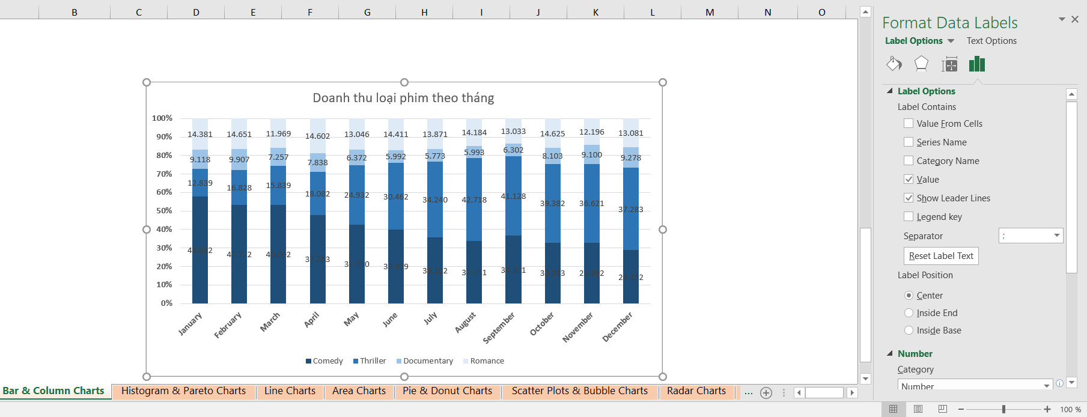Select Bar & Column Charts sheet tab
1087x417 pixels.
pos(53,391)
